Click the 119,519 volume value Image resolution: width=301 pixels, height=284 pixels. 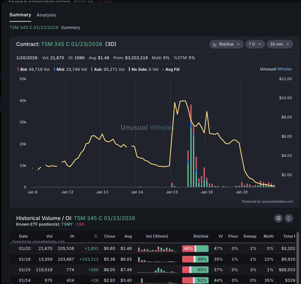point(44,270)
